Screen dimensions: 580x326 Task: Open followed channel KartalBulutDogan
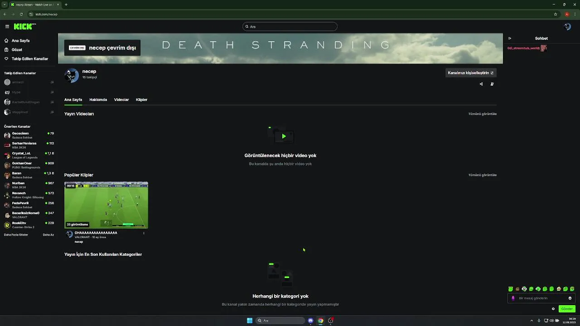tap(29, 102)
